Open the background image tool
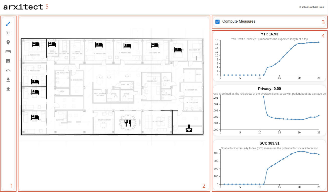Screen dimensions: 328x192 [8, 61]
